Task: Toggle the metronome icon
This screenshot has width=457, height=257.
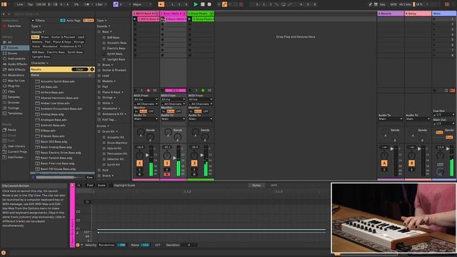Action: [x=87, y=4]
